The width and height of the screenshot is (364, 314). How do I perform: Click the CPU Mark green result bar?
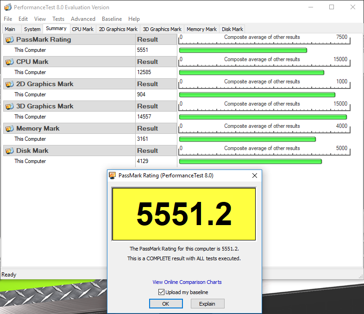coord(251,73)
